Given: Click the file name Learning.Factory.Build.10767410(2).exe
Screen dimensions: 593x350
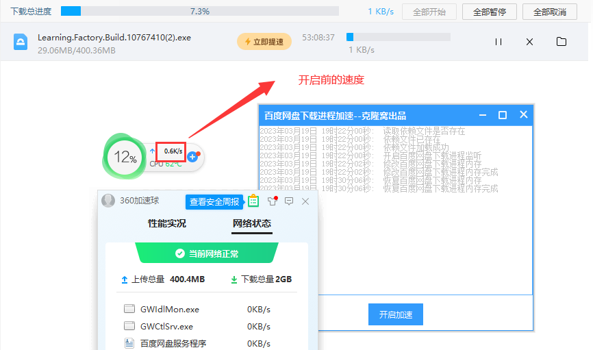Looking at the screenshot, I should (x=114, y=38).
